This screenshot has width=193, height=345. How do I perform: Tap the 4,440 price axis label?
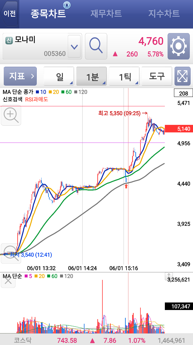pyautogui.click(x=184, y=184)
